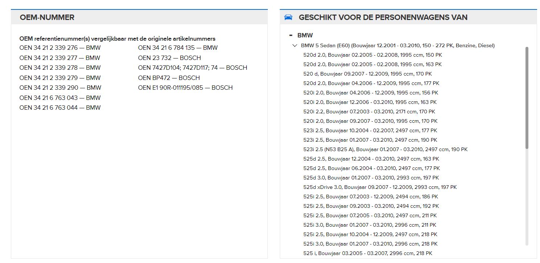This screenshot has height=263, width=540.
Task: Click BMW 5 Sedan (E60) model row
Action: (398, 45)
